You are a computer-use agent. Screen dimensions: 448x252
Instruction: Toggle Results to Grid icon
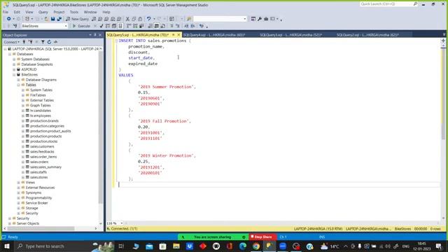tap(157, 26)
